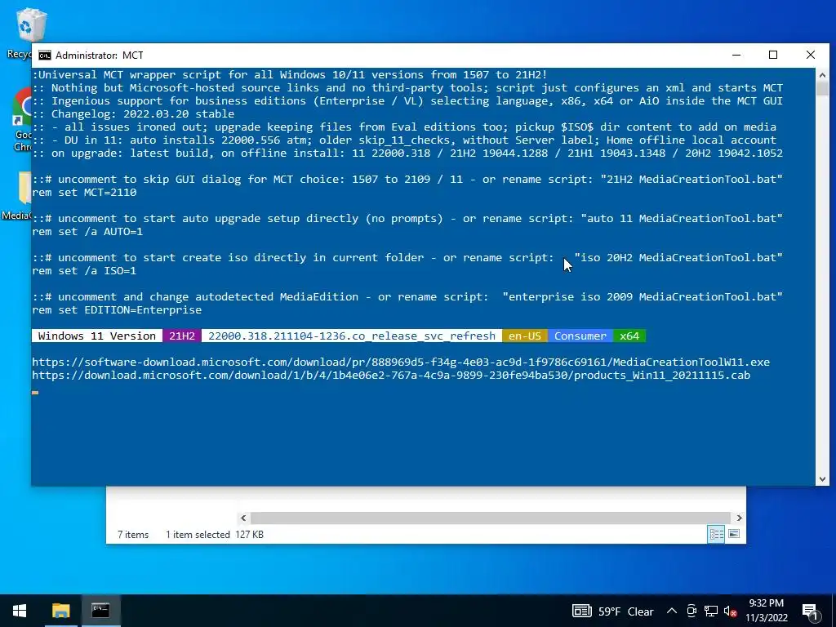836x627 pixels.
Task: Click the Meet Now tray icon
Action: (691, 611)
